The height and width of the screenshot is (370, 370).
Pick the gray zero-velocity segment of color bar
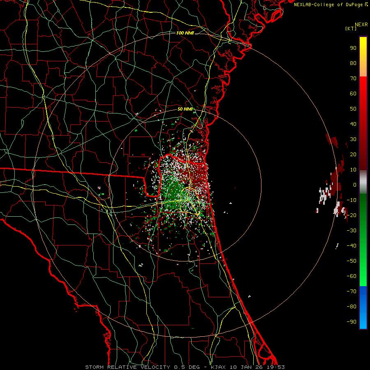pos(363,182)
